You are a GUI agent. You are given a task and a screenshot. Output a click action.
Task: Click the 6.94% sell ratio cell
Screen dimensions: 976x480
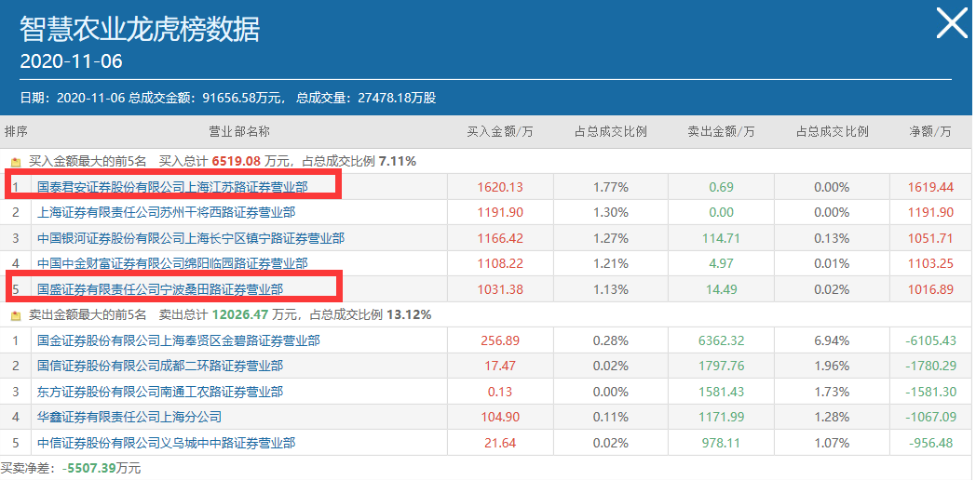pos(833,340)
